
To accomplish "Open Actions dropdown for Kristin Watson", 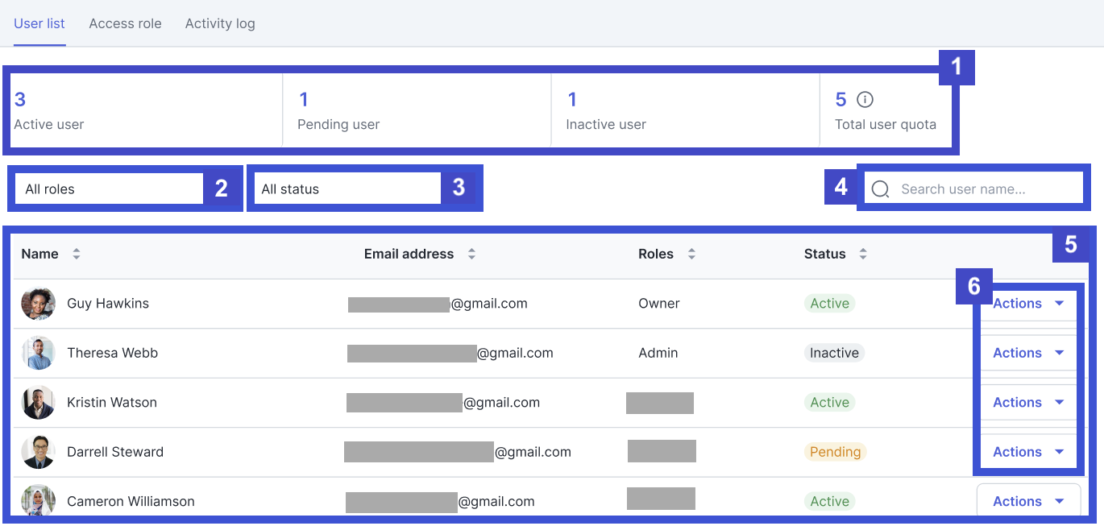I will point(1028,403).
